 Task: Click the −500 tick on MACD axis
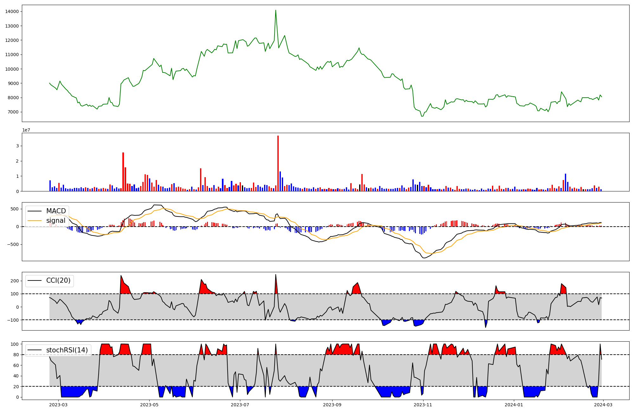pyautogui.click(x=13, y=245)
